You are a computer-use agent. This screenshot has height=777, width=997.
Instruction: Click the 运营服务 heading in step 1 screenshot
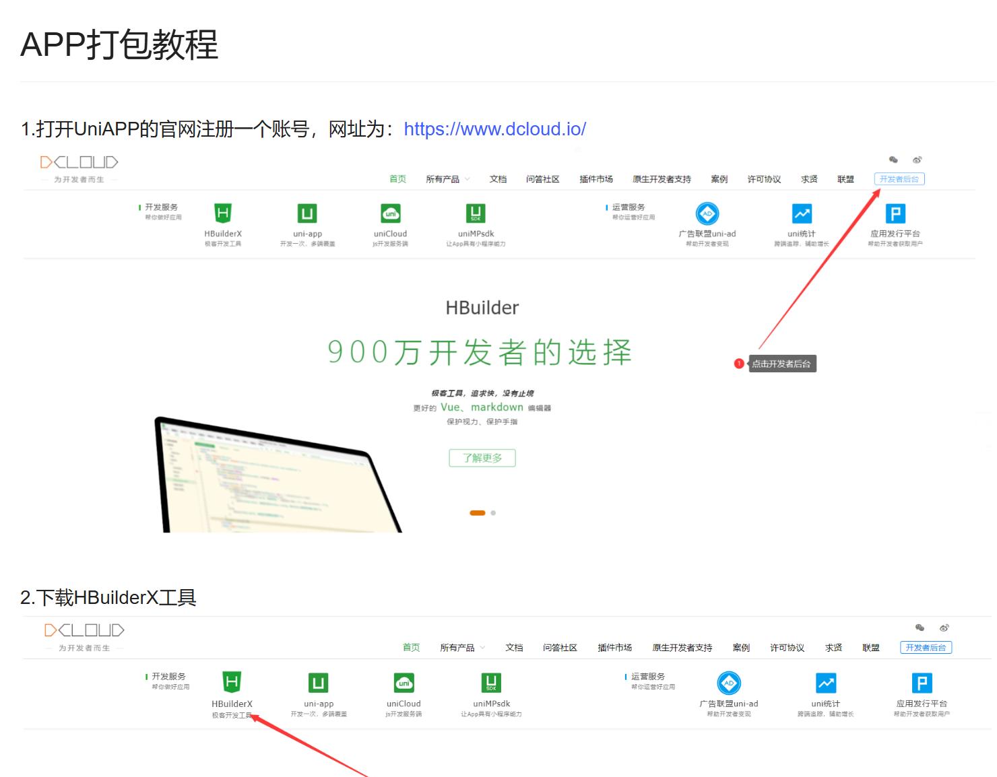click(x=629, y=207)
